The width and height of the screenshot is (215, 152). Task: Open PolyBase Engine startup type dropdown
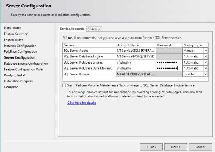pyautogui.click(x=205, y=62)
